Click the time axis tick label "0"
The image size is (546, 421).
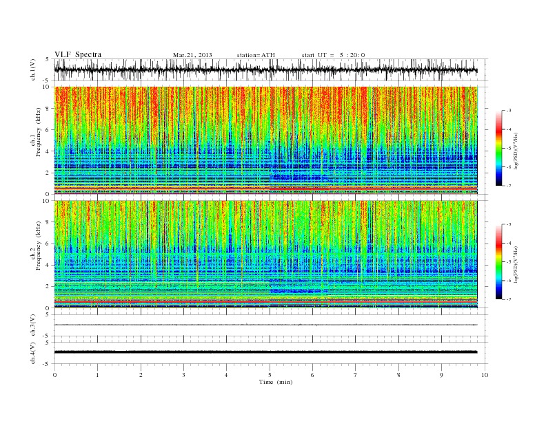(x=54, y=375)
